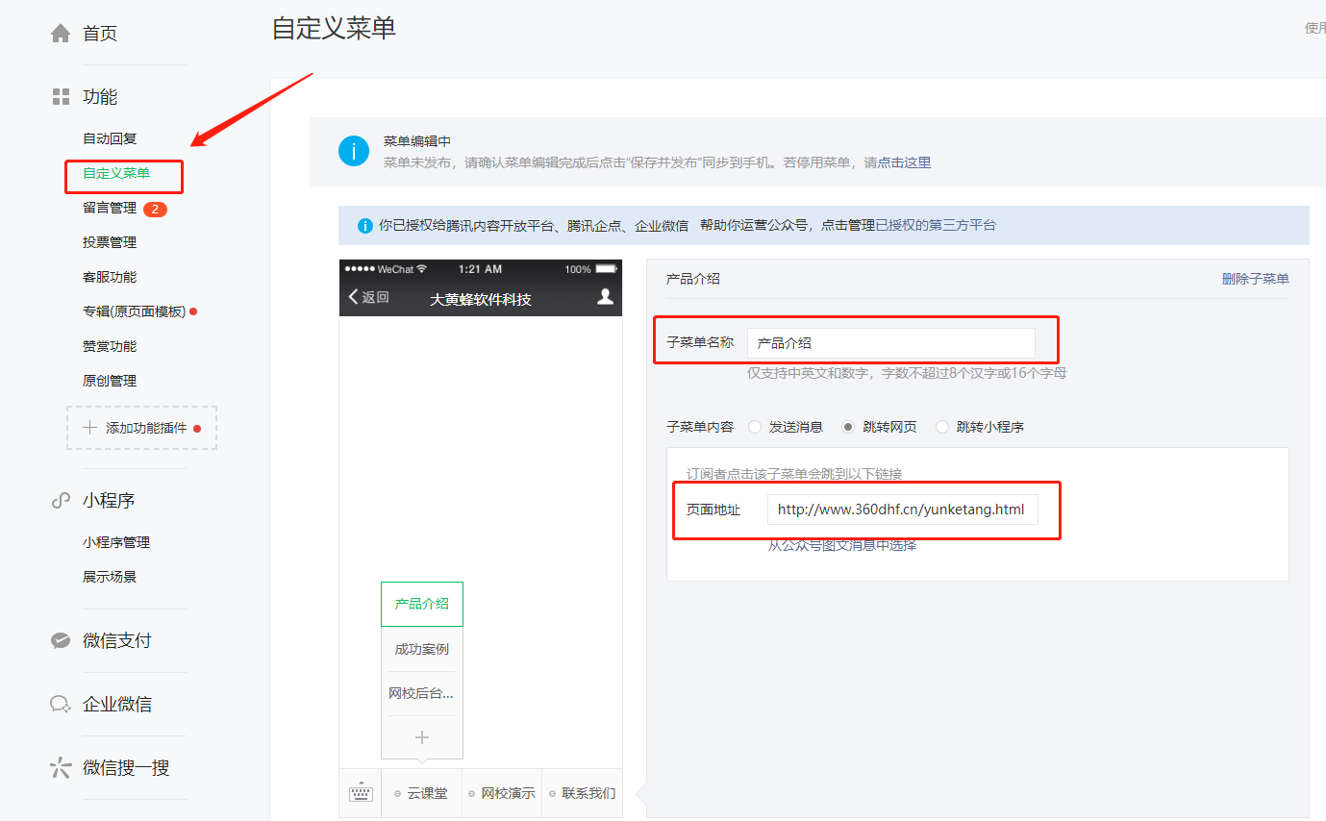Open 赞赏功能 in the sidebar
Screen dimensions: 1326x821
click(110, 346)
